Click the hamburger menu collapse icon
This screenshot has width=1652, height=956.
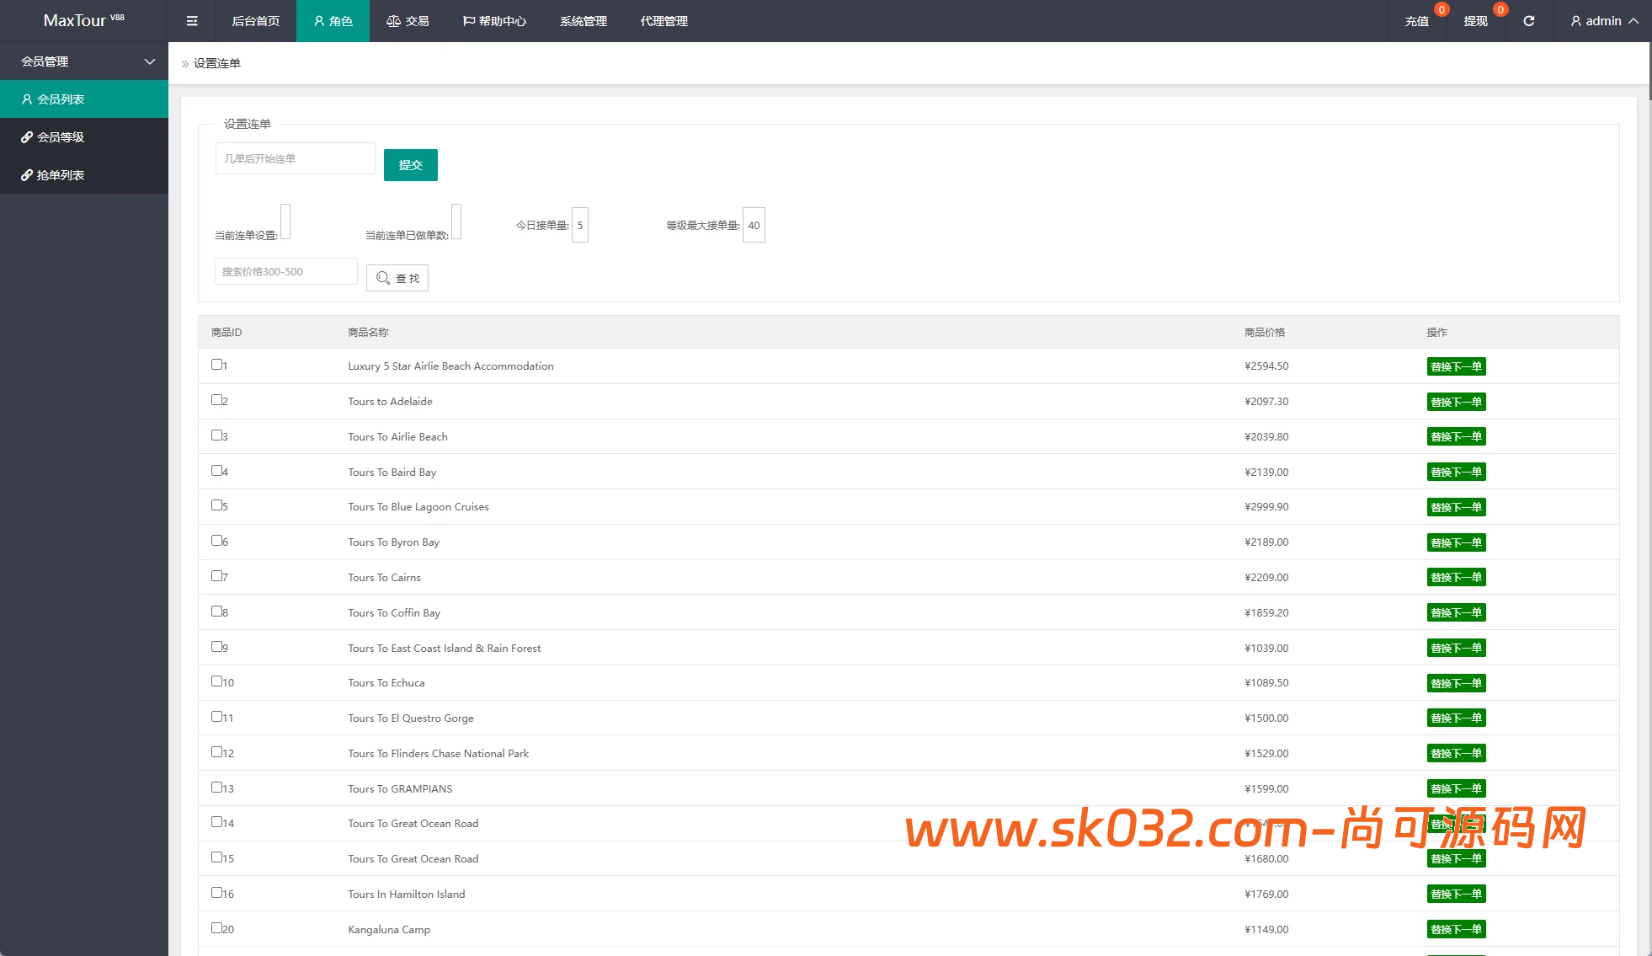[192, 21]
